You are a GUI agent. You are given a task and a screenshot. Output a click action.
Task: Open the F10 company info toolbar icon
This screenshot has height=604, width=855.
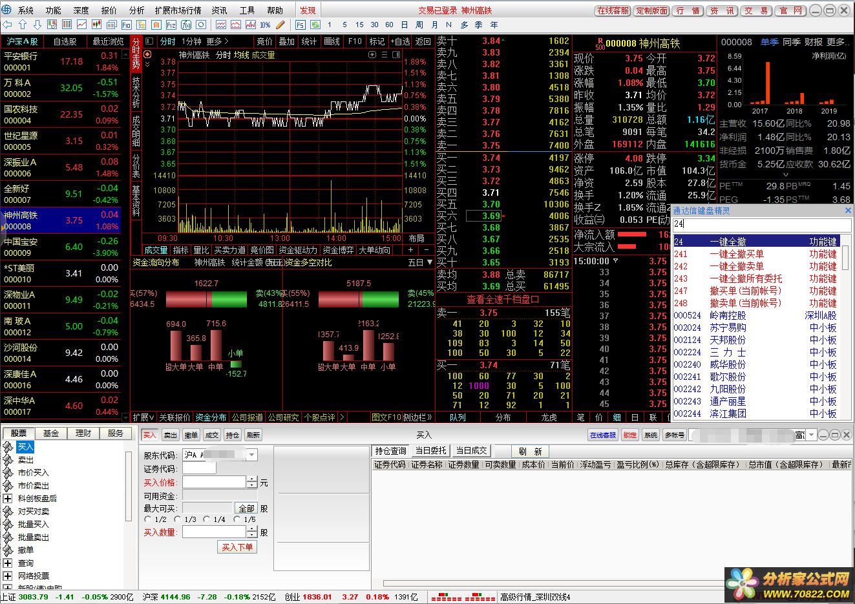(x=126, y=25)
